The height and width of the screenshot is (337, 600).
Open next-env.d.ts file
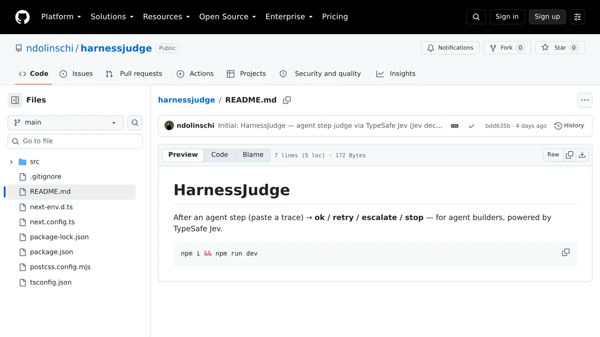[x=51, y=207]
